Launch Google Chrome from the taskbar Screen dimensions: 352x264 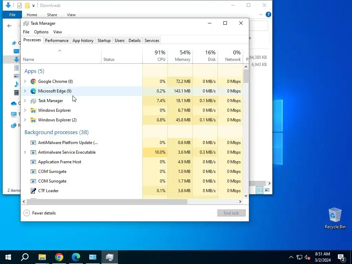pyautogui.click(x=59, y=257)
